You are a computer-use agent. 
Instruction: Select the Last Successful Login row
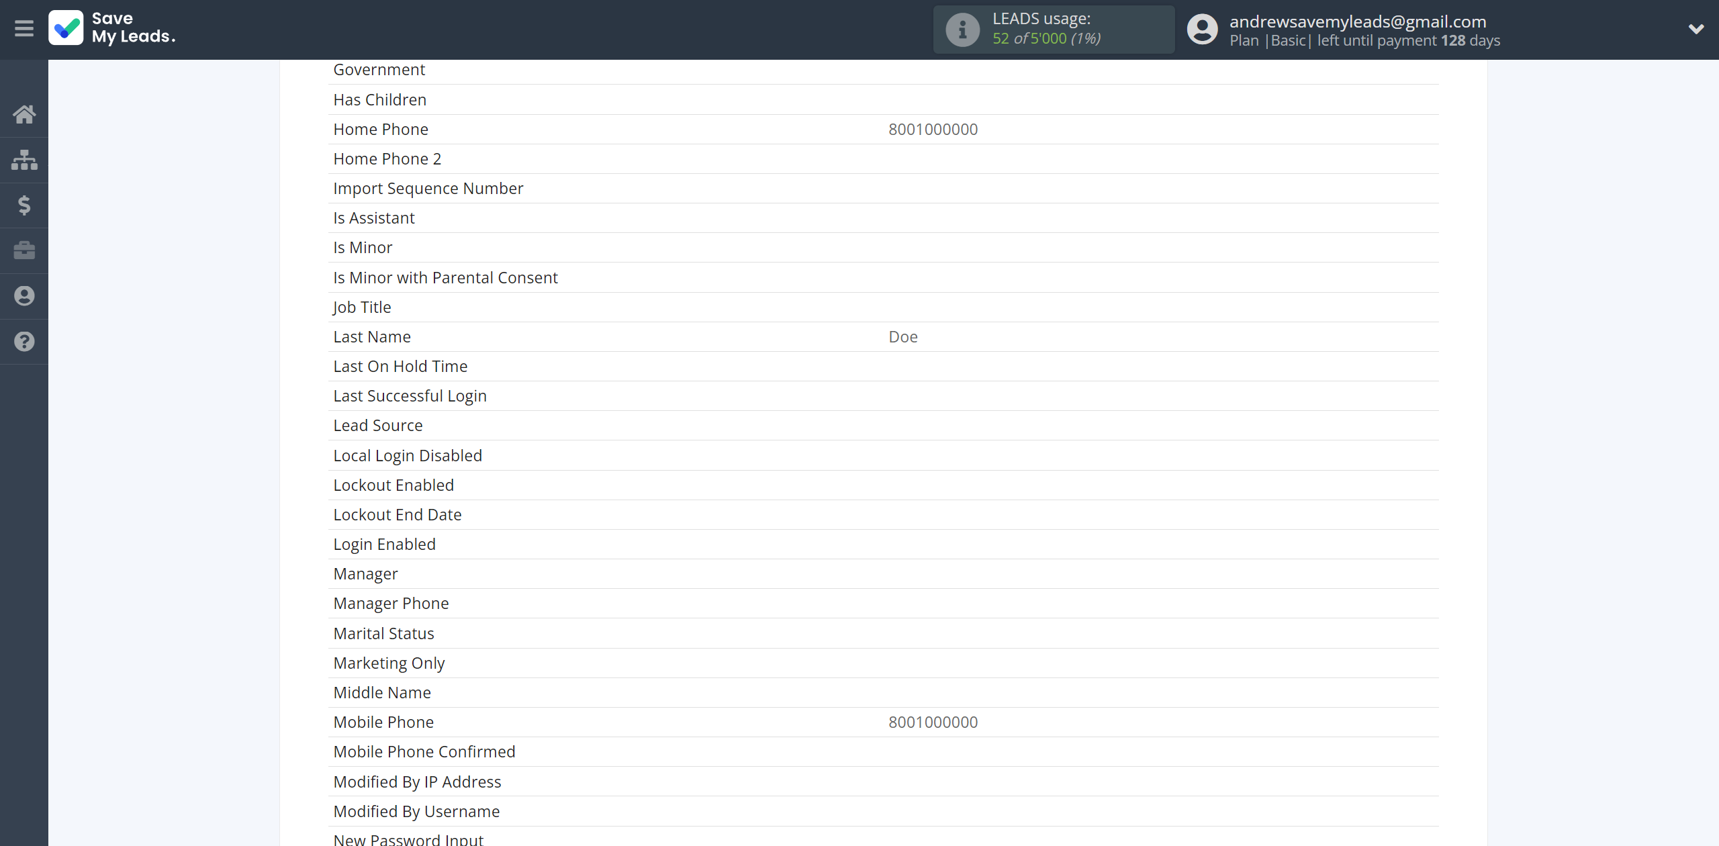point(883,395)
